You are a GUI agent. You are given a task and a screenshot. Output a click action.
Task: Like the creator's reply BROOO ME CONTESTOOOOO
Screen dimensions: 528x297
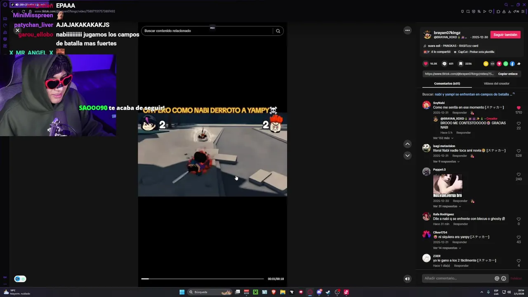click(519, 123)
